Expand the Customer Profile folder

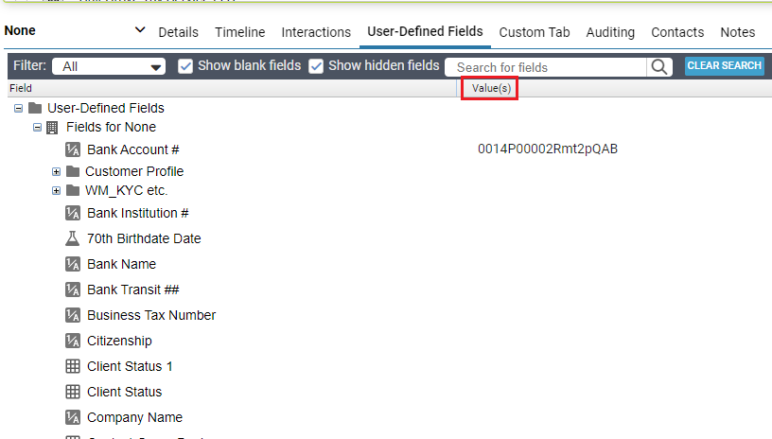[56, 172]
